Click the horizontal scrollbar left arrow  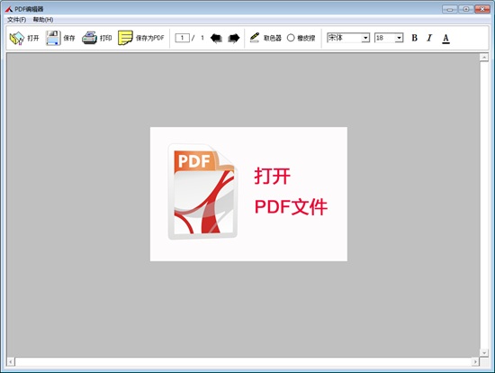coord(11,361)
